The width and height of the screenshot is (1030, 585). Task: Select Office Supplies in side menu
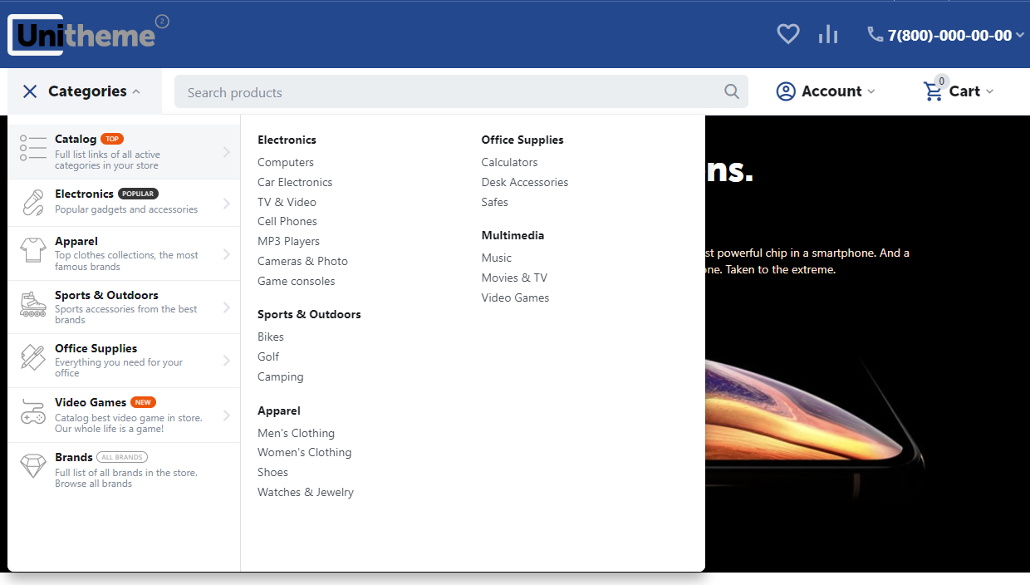(124, 361)
